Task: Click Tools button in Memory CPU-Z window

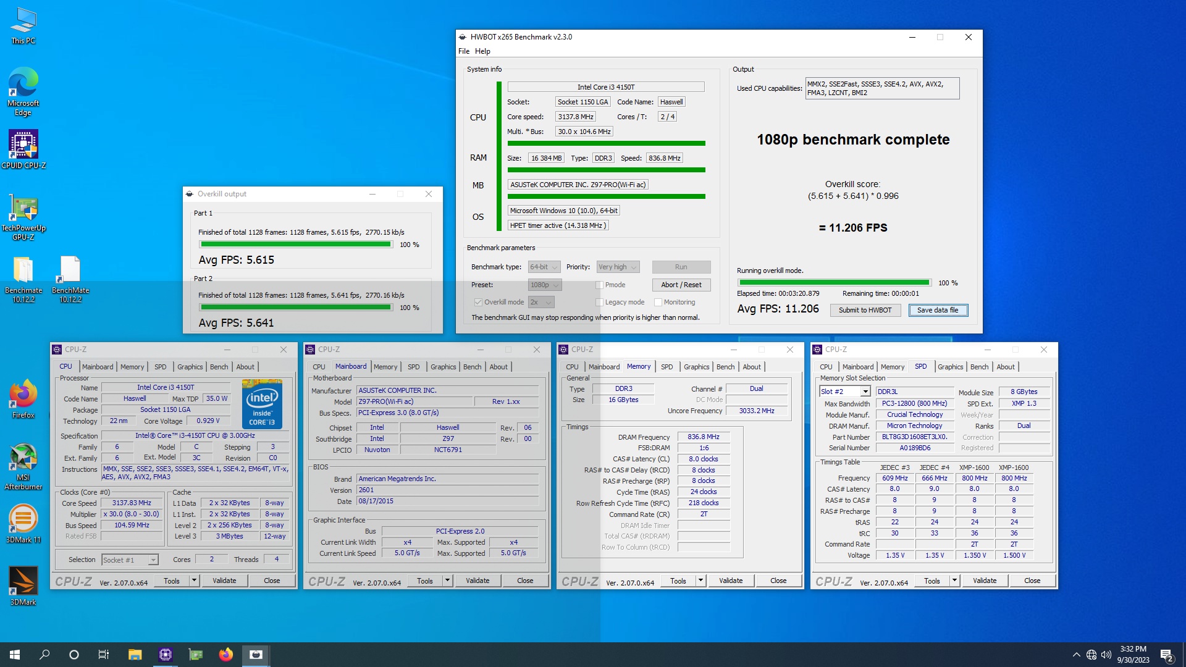Action: (678, 581)
